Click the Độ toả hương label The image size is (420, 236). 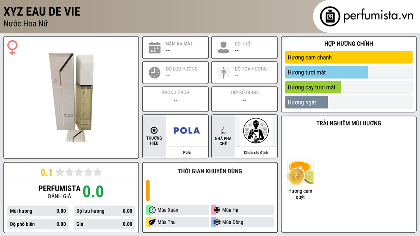coord(251,69)
